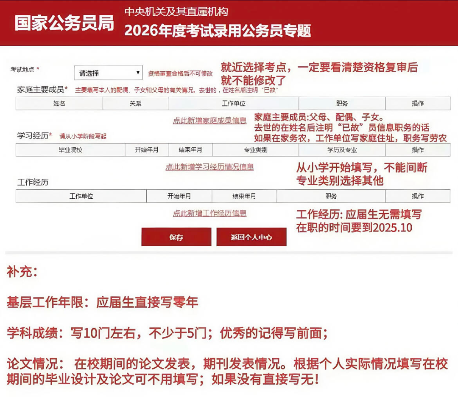Expand the 请选择 location selector
458x397 pixels.
[108, 73]
